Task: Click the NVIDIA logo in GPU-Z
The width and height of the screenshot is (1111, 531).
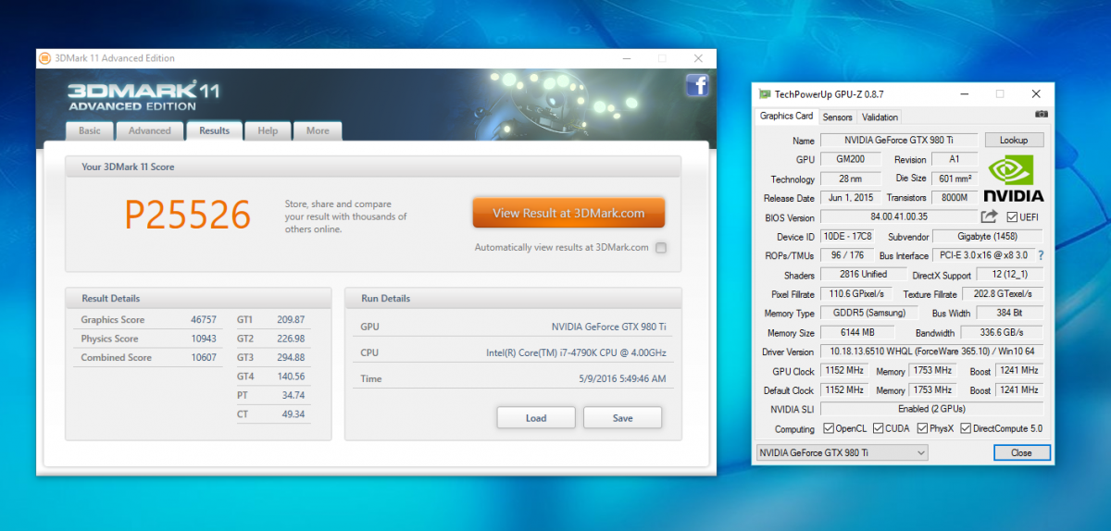Action: point(1013,179)
